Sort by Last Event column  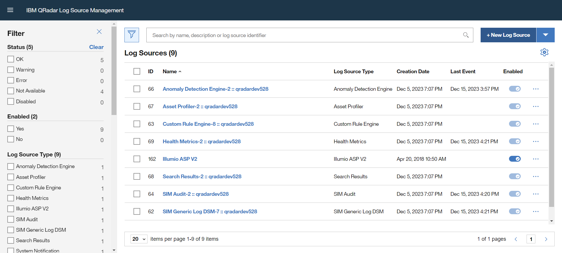(x=463, y=71)
